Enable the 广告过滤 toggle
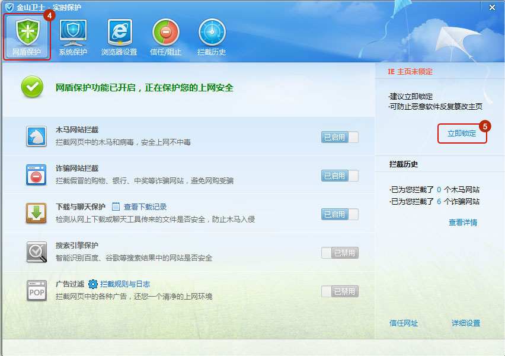Viewport: 505px width, 356px height. click(340, 291)
